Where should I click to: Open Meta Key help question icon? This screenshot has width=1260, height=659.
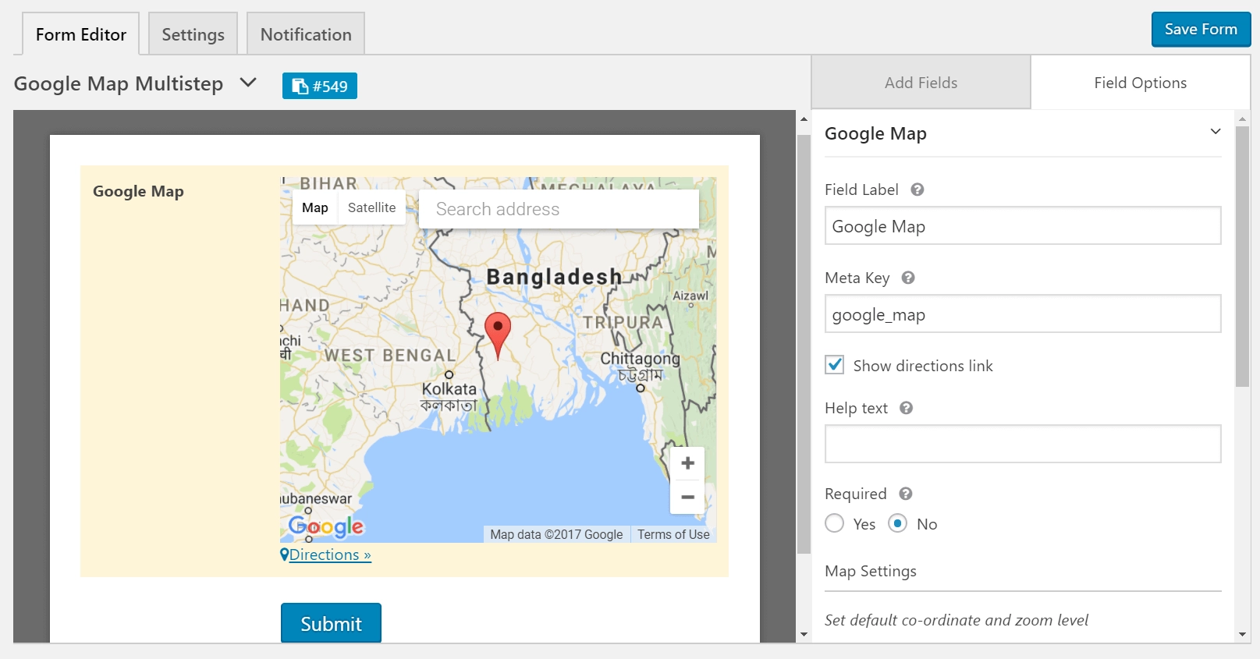point(908,278)
